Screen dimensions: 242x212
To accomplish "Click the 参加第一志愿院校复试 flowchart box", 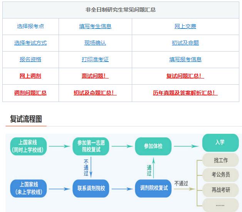I will coord(91,146).
